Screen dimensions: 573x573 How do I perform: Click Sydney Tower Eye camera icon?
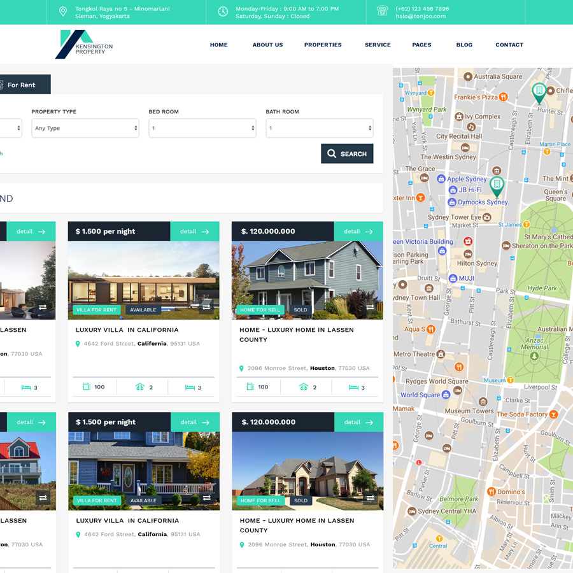[x=487, y=217]
